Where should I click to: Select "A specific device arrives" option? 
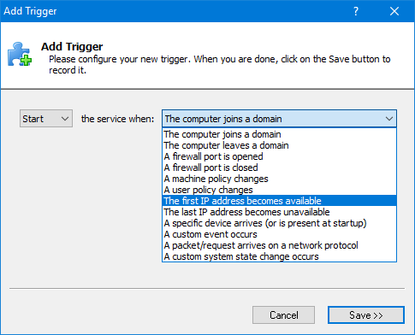(279, 223)
